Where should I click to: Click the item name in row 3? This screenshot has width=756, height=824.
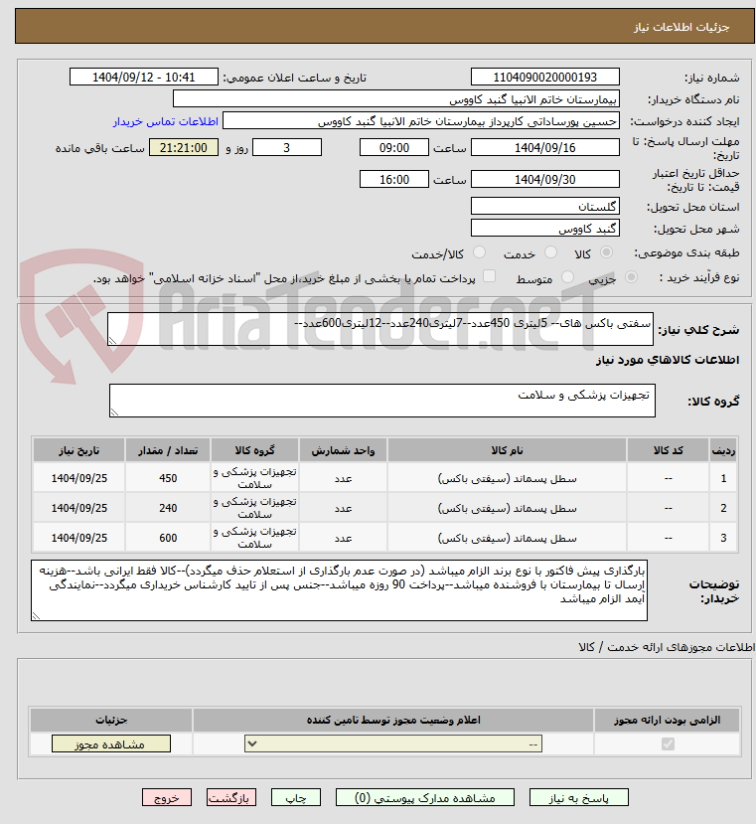pyautogui.click(x=507, y=538)
